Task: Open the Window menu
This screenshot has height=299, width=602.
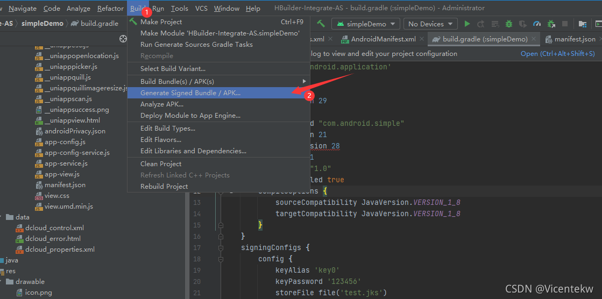Action: (x=227, y=9)
